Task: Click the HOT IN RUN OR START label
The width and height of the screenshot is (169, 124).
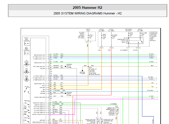Action: 129,30
